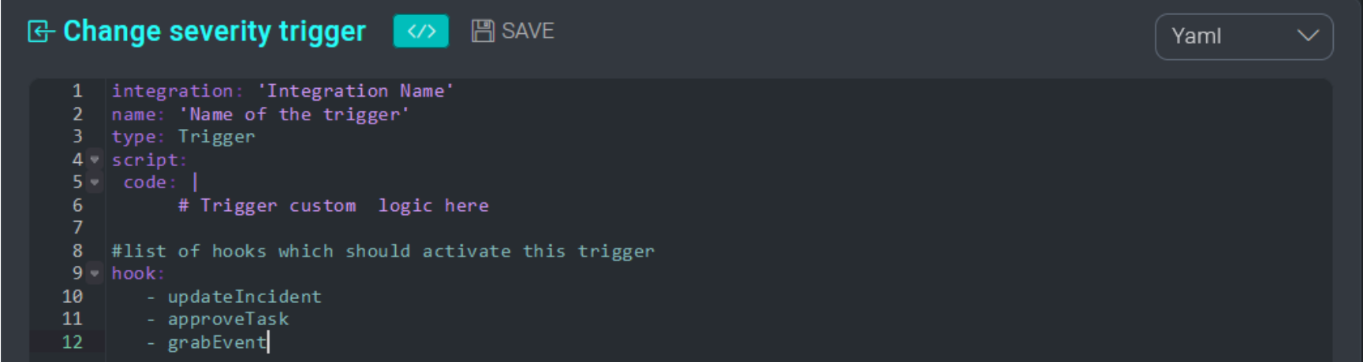Viewport: 1363px width, 362px height.
Task: Click the updateIncident hook entry
Action: click(244, 297)
